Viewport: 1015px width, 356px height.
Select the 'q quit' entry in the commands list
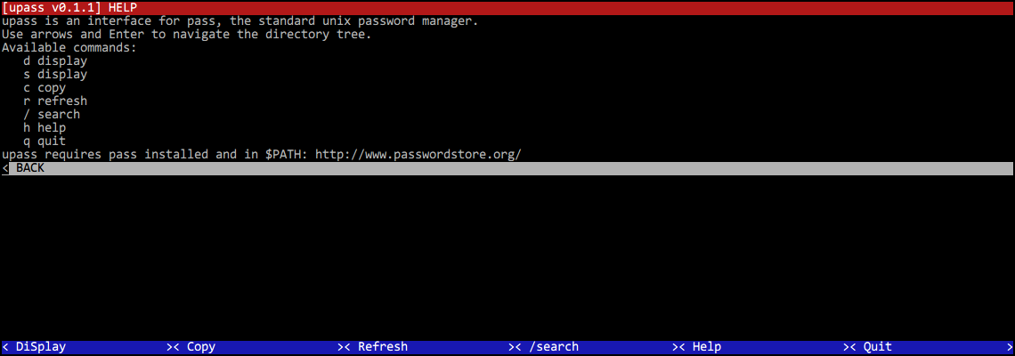[x=45, y=142]
